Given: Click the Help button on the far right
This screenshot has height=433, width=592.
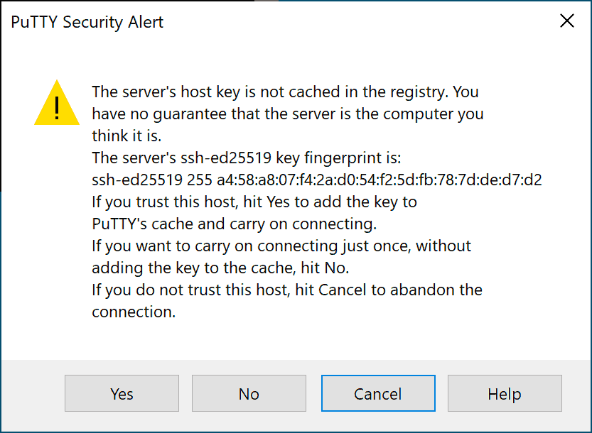Looking at the screenshot, I should [504, 393].
